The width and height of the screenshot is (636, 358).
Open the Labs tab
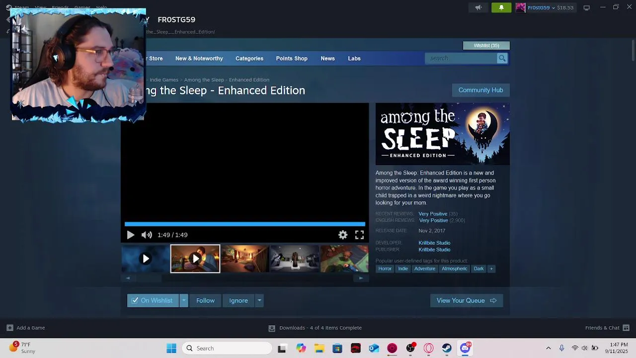tap(354, 58)
